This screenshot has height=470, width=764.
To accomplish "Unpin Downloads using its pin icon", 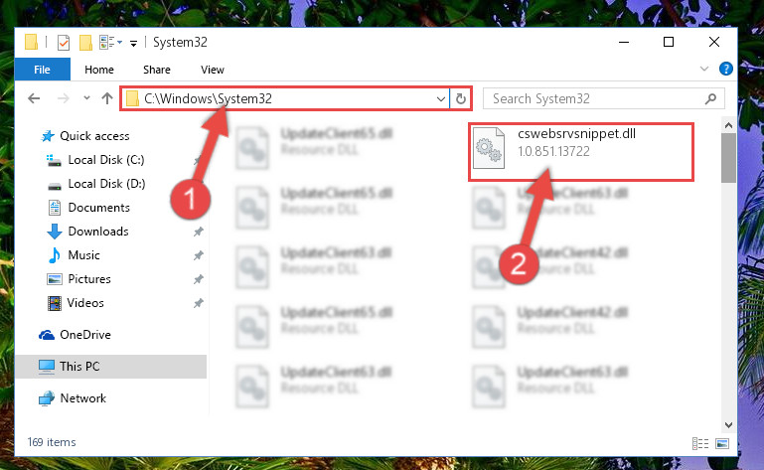I will 199,232.
